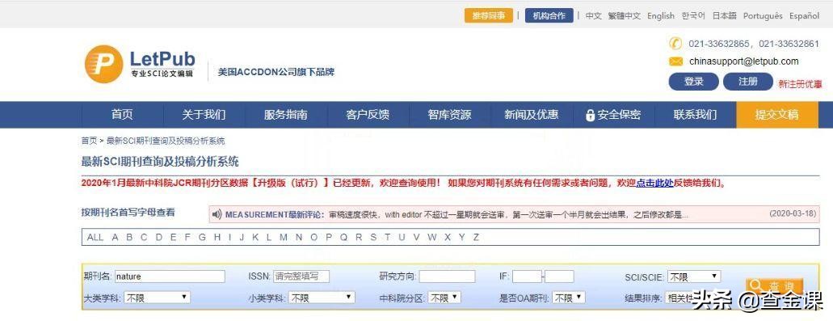Filter journals by letter W

tap(432, 237)
